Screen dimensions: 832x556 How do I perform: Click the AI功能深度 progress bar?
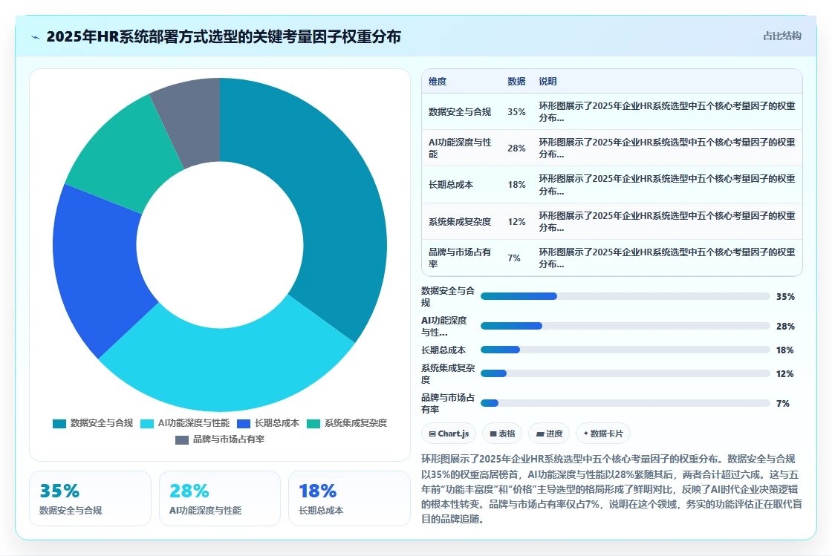(625, 326)
